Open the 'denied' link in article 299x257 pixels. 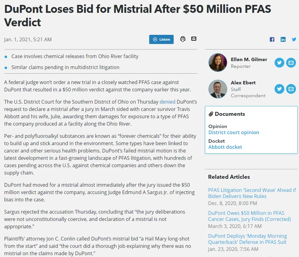point(168,102)
